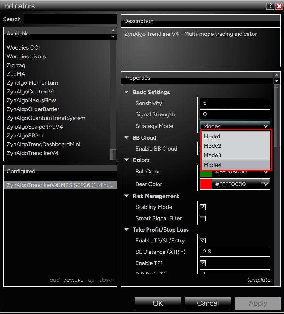284x314 pixels.
Task: Click Properties panel down arrow
Action: pyautogui.click(x=276, y=81)
